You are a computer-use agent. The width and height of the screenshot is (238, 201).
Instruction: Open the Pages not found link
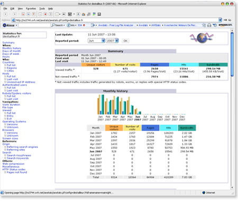(x=17, y=172)
